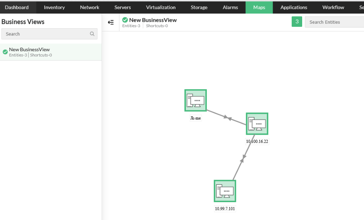Select New BusinessView in the sidebar list
The width and height of the screenshot is (364, 220).
click(x=51, y=52)
